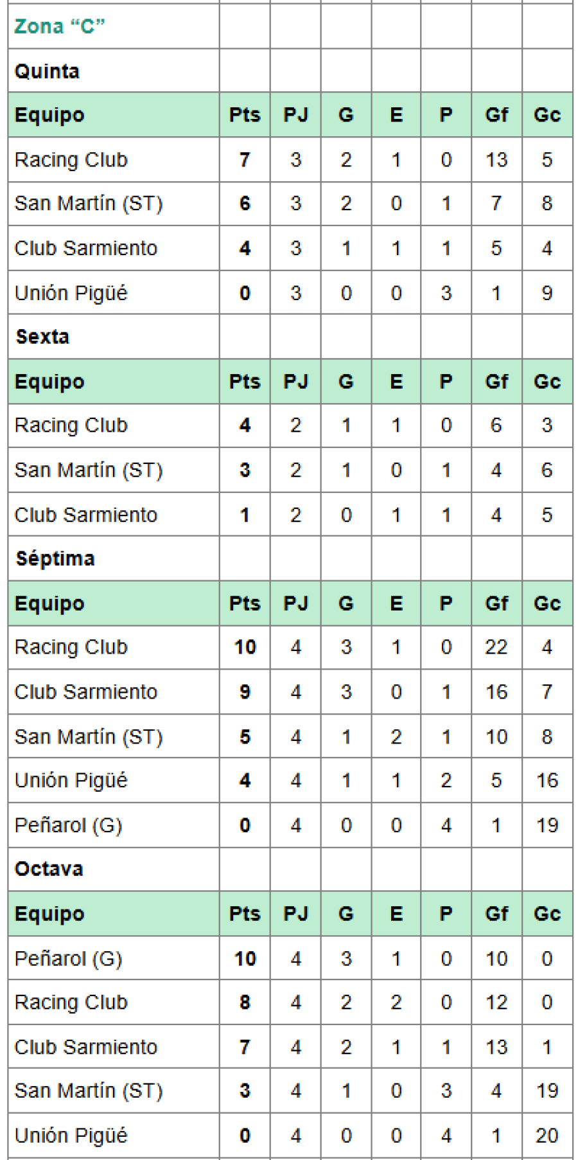
Task: Click Club Sarmiento in Sexta table
Action: (86, 515)
